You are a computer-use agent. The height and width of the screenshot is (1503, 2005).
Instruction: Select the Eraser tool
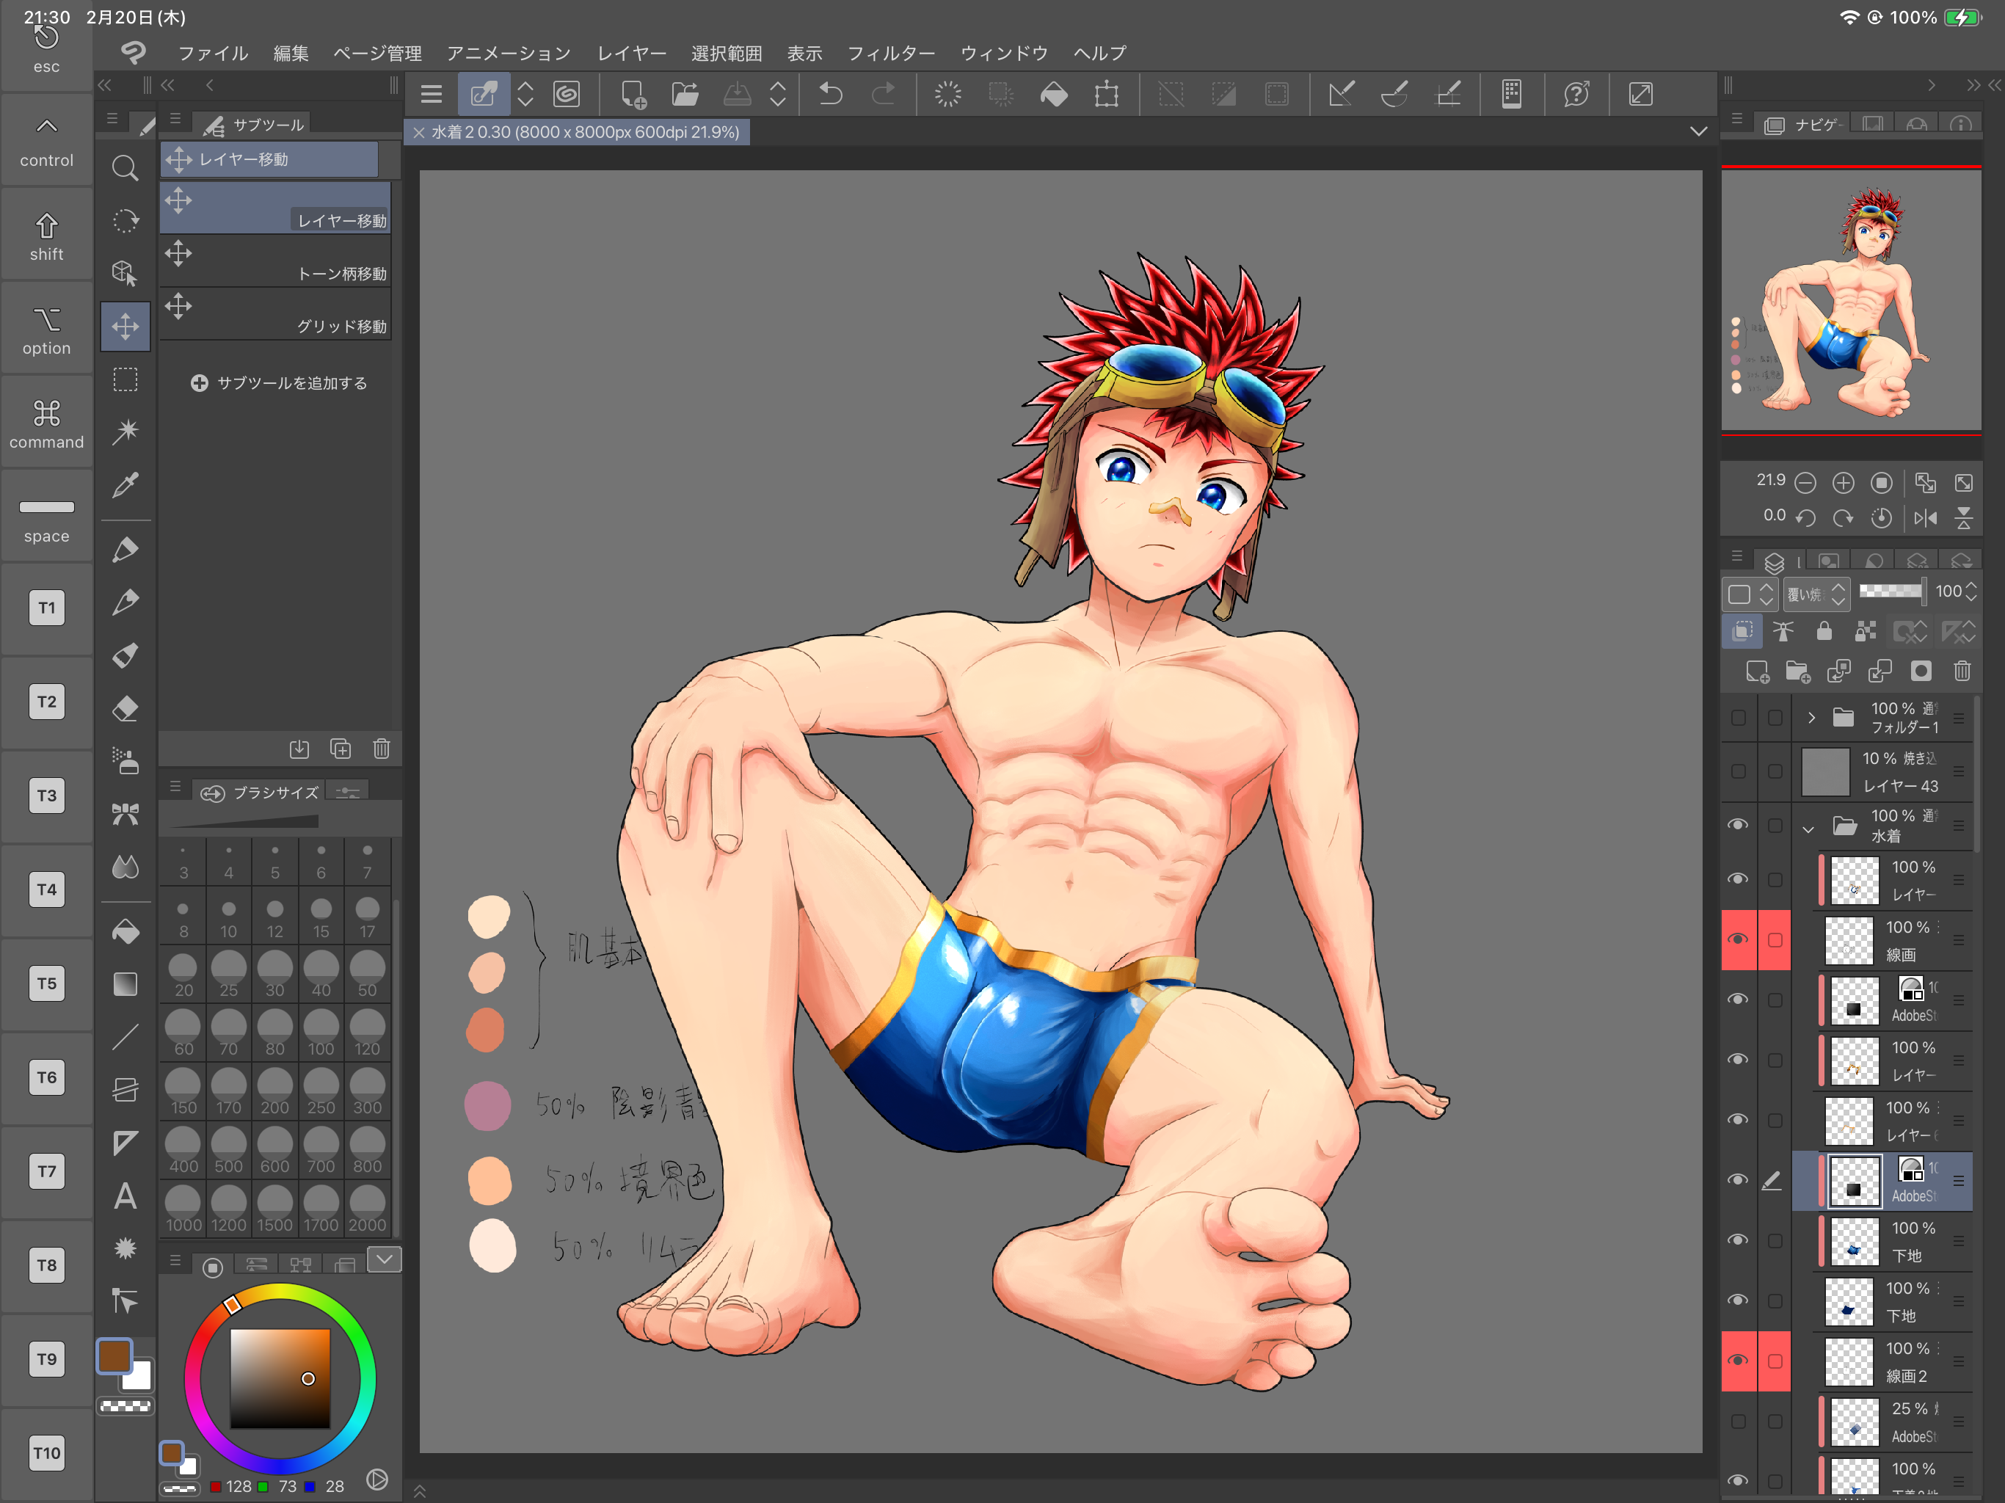click(x=125, y=708)
